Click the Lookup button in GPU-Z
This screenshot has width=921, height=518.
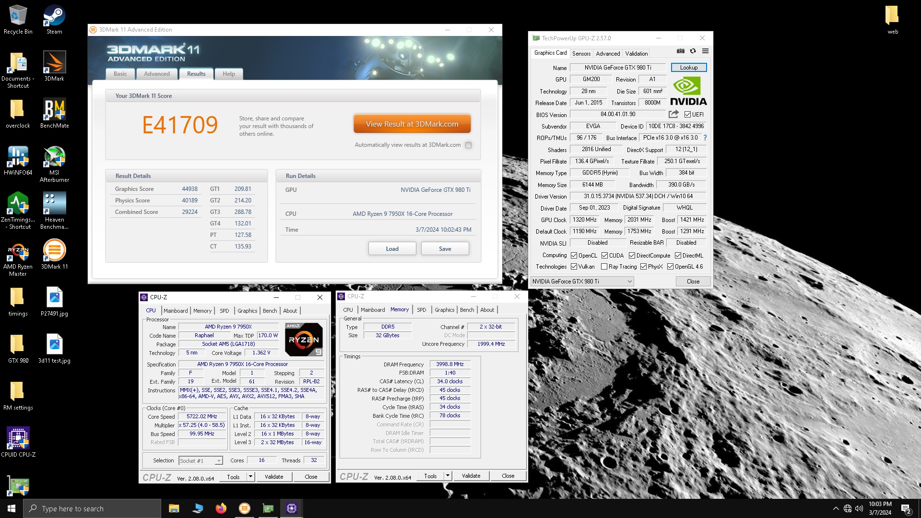point(688,68)
